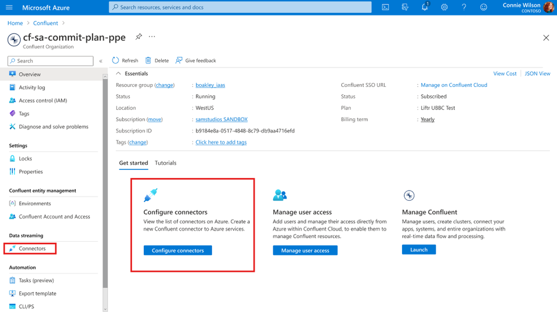Image resolution: width=557 pixels, height=312 pixels.
Task: Open the more options ellipsis by title
Action: point(152,37)
